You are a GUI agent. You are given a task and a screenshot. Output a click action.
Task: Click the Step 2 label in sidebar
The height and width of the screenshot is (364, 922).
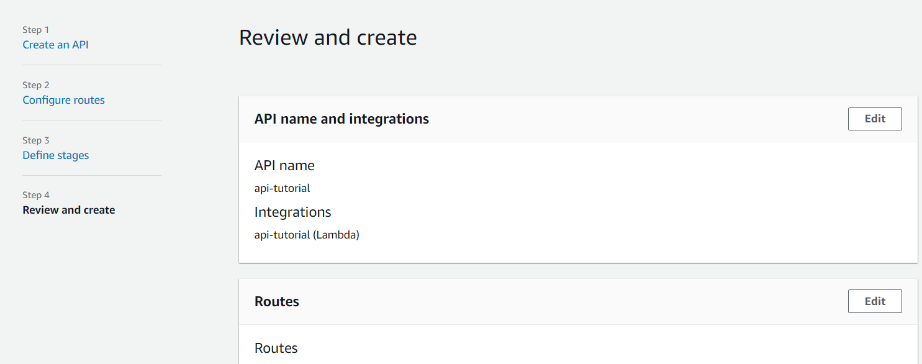[x=36, y=85]
